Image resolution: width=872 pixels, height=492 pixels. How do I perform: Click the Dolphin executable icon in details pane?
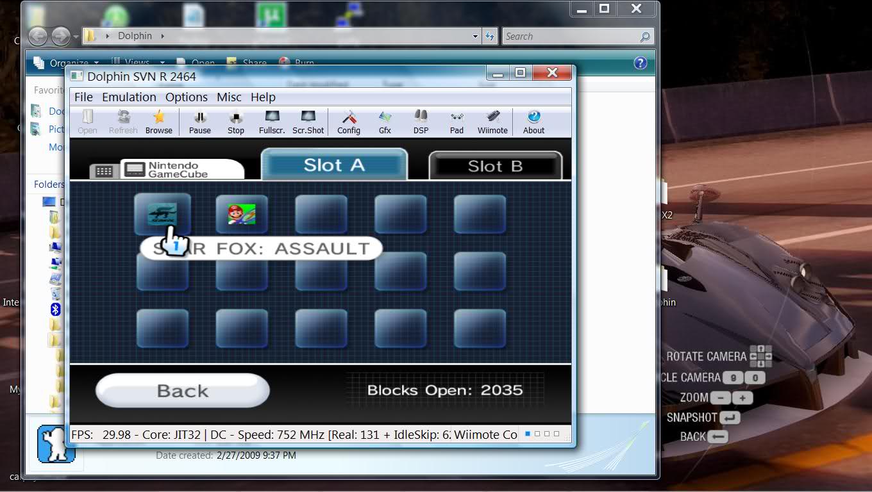(56, 443)
